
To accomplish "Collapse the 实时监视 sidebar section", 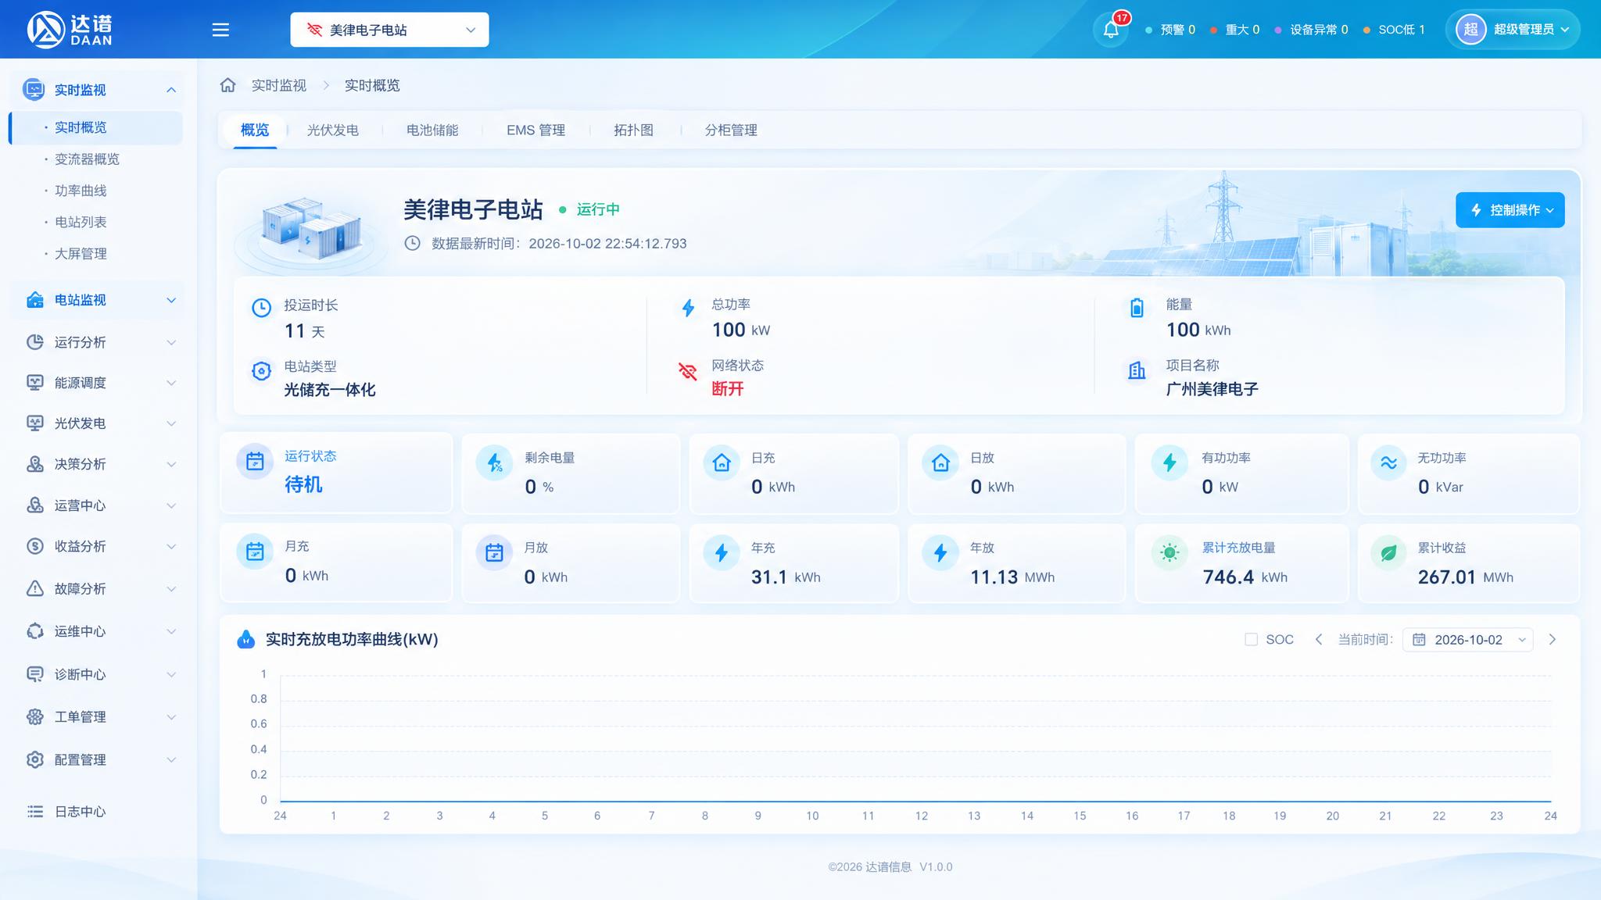I will pos(97,90).
